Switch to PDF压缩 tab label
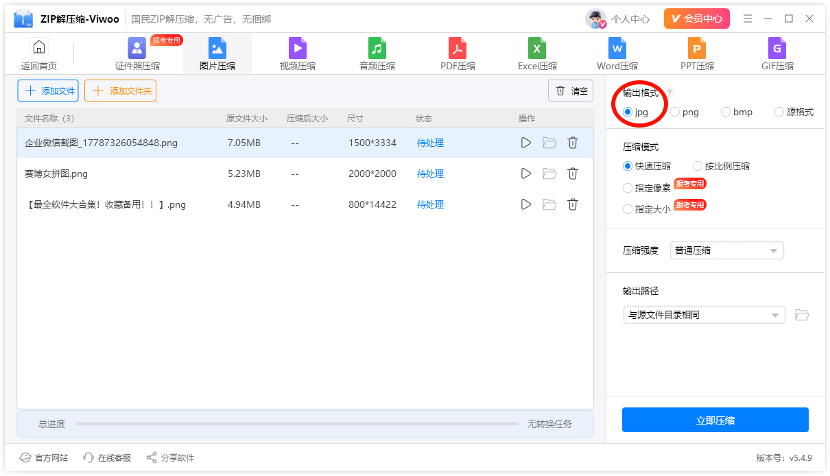Image resolution: width=830 pixels, height=476 pixels. pos(458,66)
